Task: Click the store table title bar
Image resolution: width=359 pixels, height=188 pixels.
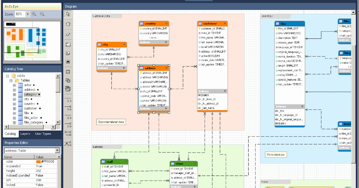Action: pos(184,164)
